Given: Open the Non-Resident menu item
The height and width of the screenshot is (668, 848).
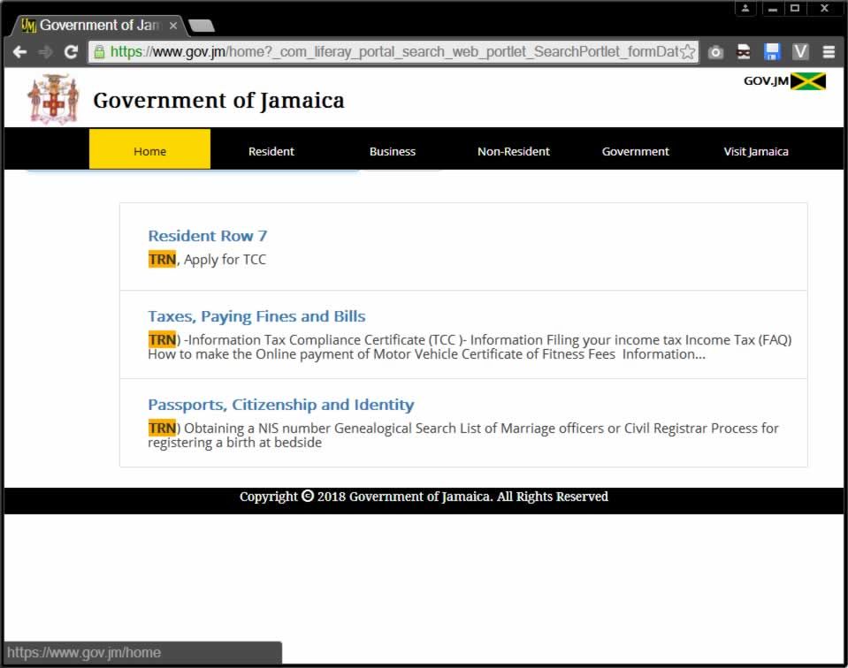Looking at the screenshot, I should [x=513, y=151].
